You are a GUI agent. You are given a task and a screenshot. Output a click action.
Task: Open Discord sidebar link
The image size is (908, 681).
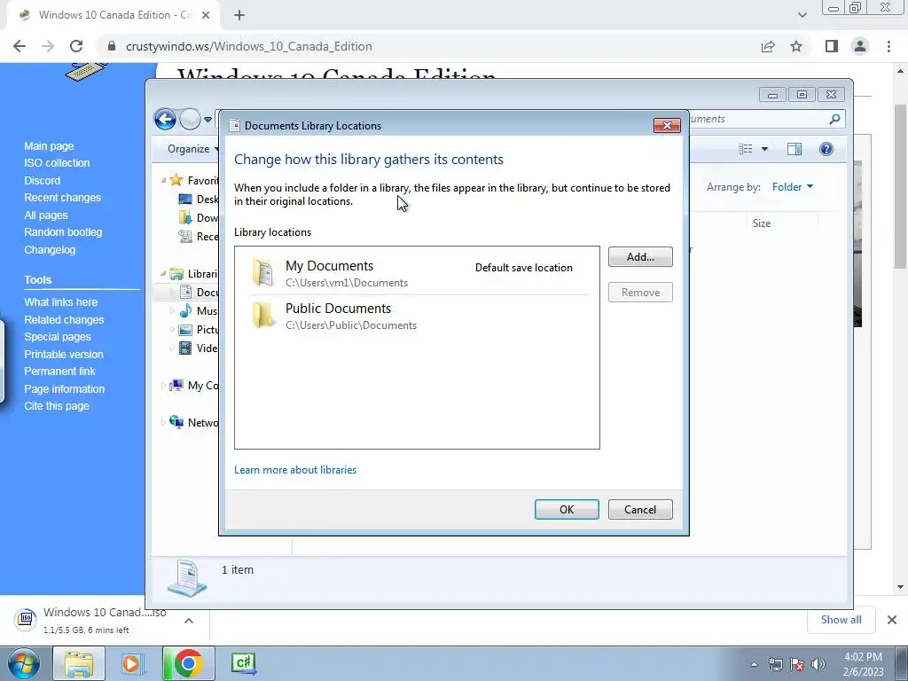(43, 180)
